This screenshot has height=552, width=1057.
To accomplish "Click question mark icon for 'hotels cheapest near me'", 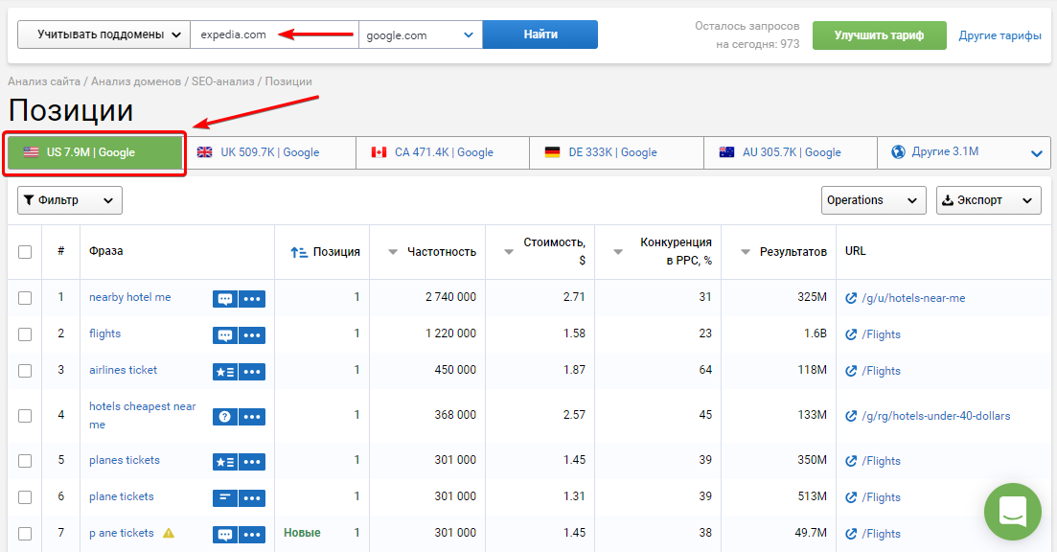I will point(225,417).
